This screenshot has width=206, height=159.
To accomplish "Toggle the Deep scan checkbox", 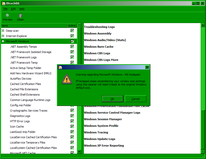I will click(x=72, y=31).
